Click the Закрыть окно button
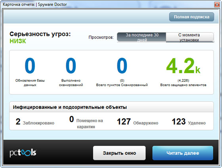The height and width of the screenshot is (168, 222). pyautogui.click(x=119, y=153)
